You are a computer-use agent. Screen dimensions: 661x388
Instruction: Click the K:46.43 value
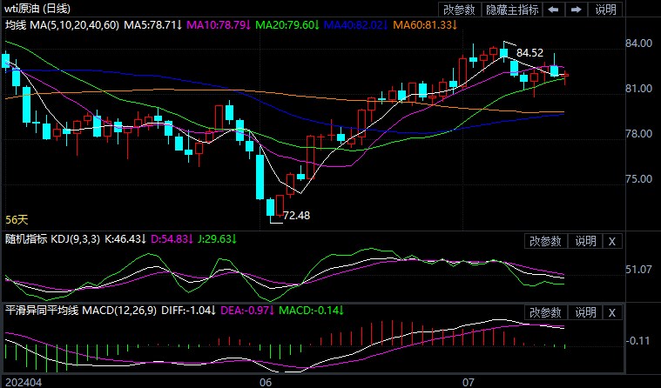tap(125, 239)
